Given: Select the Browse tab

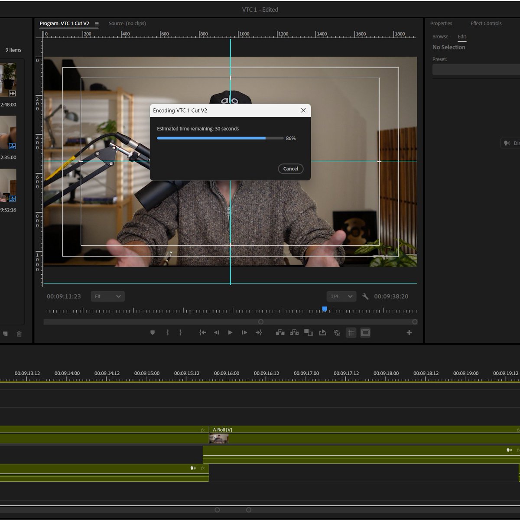Looking at the screenshot, I should (440, 37).
